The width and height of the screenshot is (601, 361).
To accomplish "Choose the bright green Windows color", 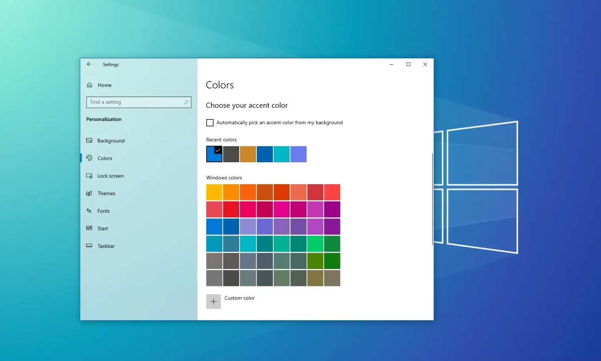I will click(315, 244).
